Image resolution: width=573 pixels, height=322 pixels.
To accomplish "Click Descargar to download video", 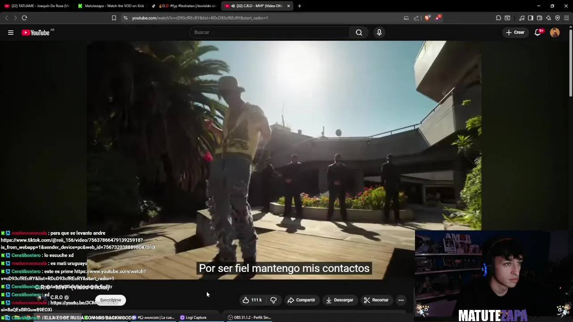I will [x=339, y=300].
